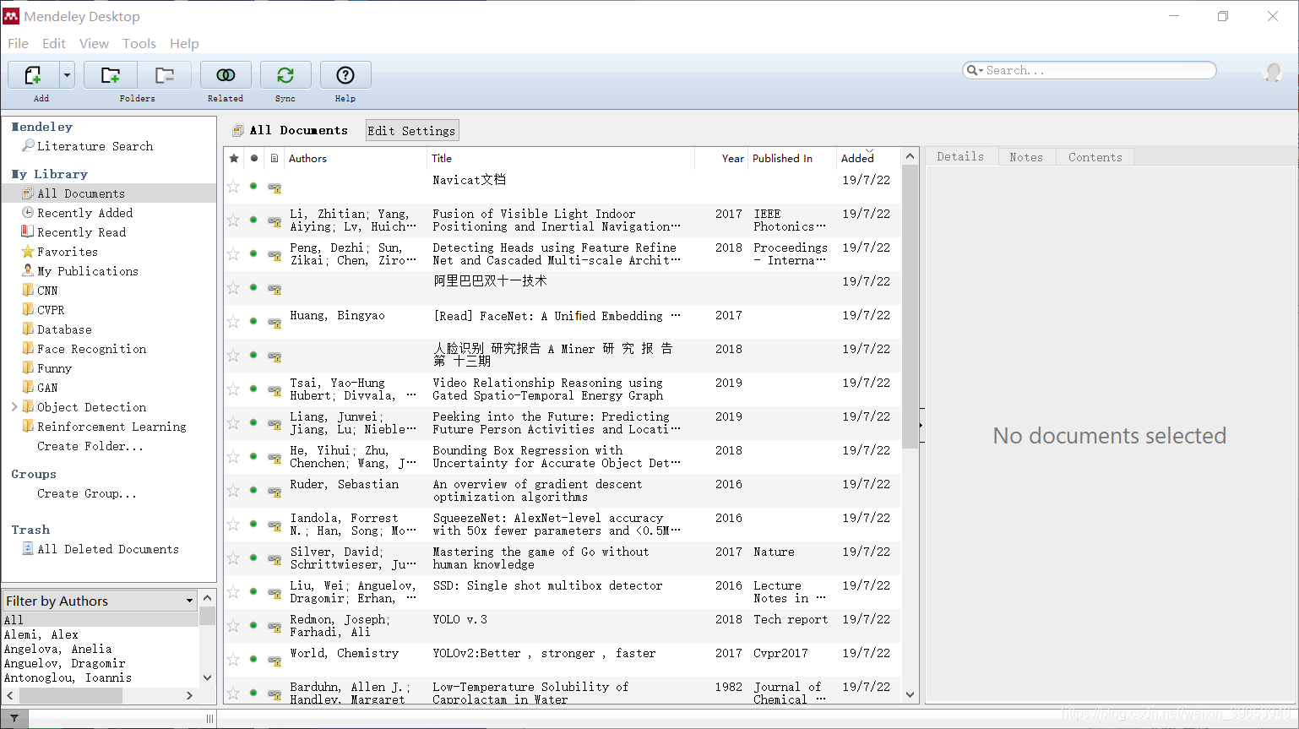Toggle unread dot for Bounding Box Regression row
Image resolution: width=1299 pixels, height=729 pixels.
coord(253,456)
